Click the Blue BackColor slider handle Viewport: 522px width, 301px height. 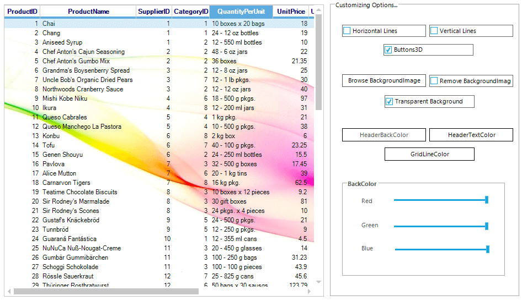tap(488, 249)
